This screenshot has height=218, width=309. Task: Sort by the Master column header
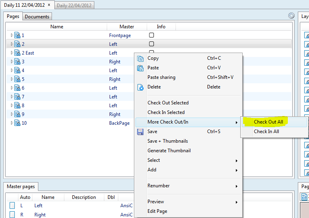pos(127,27)
